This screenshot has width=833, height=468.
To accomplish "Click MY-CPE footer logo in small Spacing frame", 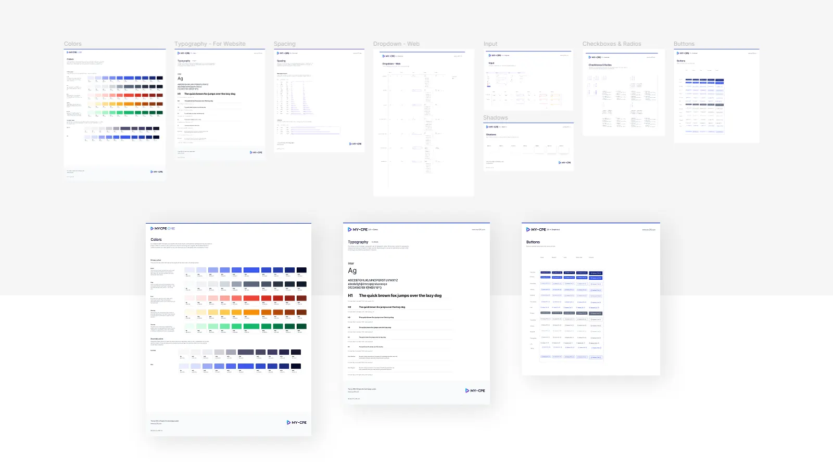I will 356,144.
